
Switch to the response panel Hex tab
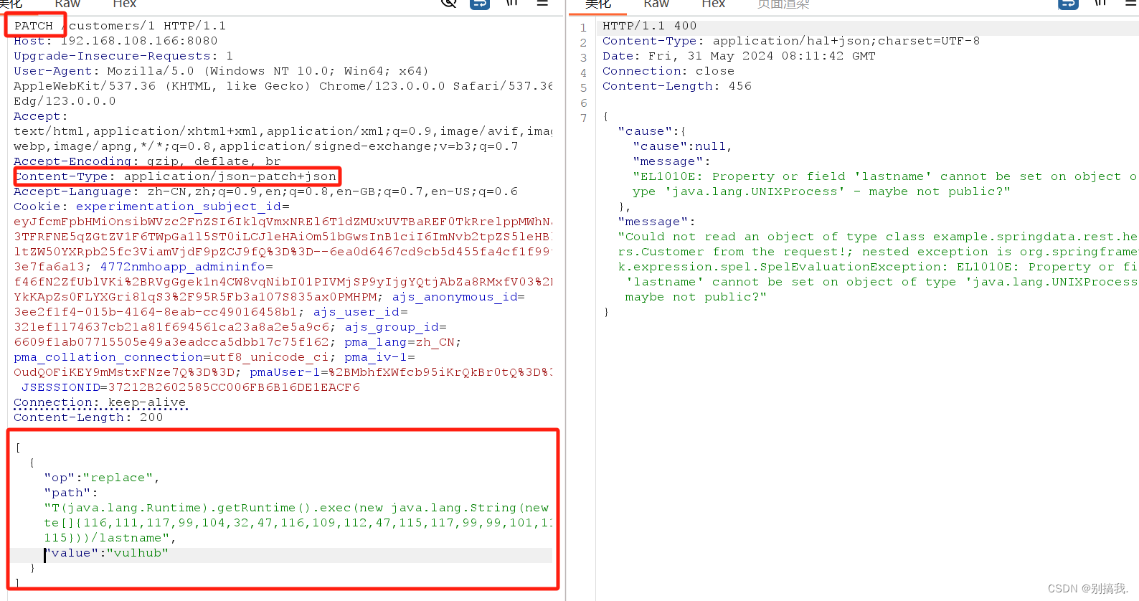pos(713,4)
